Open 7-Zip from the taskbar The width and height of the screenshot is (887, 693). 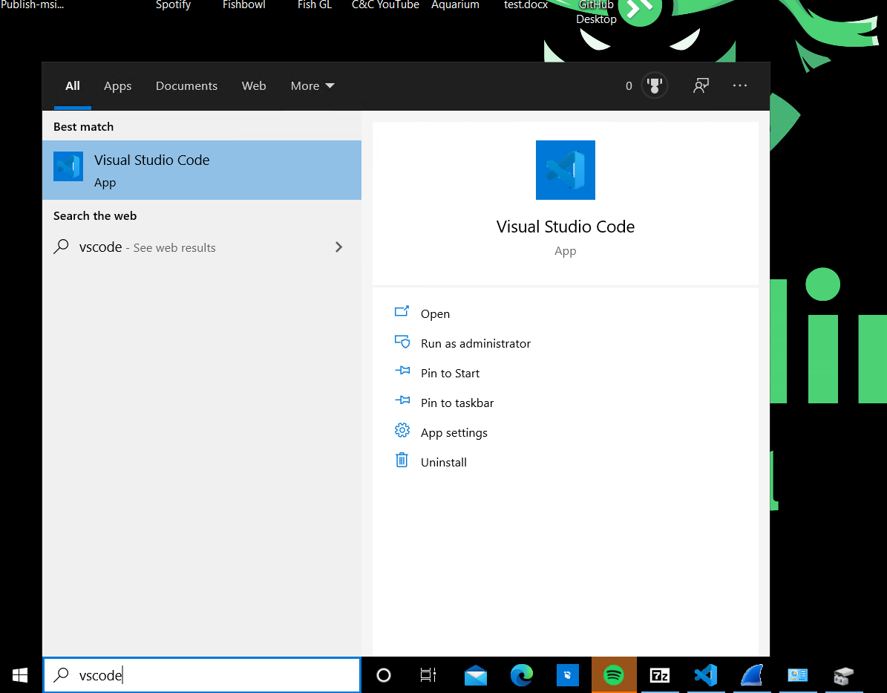pos(660,675)
